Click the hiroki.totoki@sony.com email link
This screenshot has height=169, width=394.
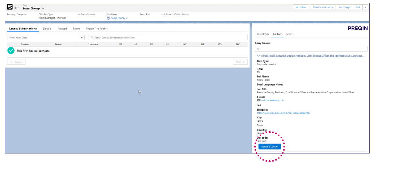[272, 100]
